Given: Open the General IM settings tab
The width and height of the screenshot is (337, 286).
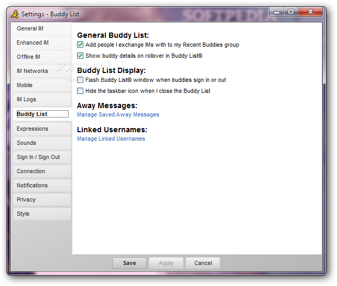Looking at the screenshot, I should 42,28.
